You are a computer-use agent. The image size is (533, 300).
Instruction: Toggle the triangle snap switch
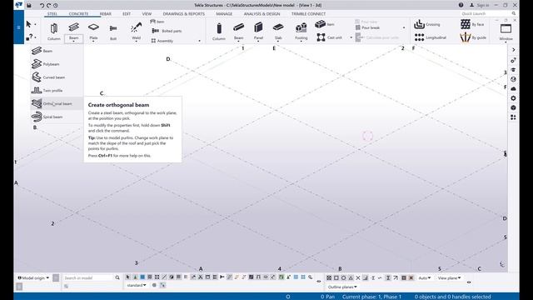351,277
